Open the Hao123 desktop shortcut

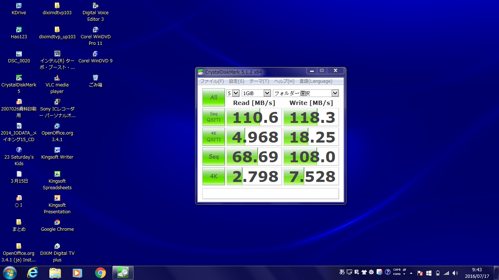19,33
